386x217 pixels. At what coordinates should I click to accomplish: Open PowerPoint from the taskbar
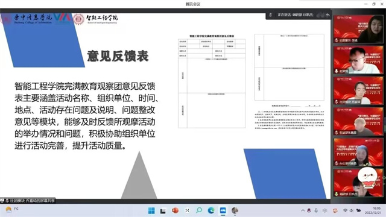(176, 210)
